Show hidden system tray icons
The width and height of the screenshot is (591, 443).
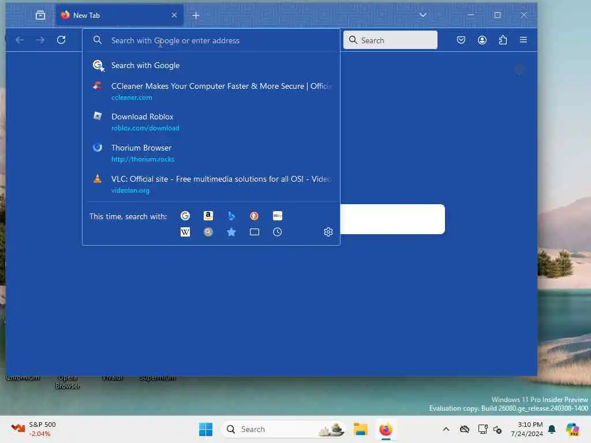(x=446, y=429)
